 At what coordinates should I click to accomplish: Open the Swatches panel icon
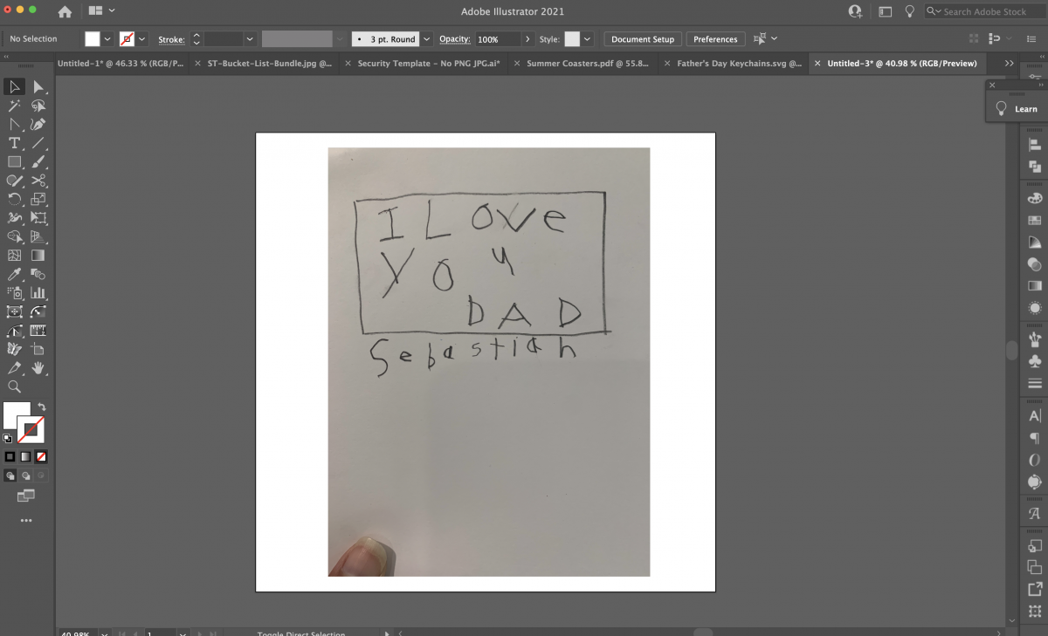click(1035, 221)
